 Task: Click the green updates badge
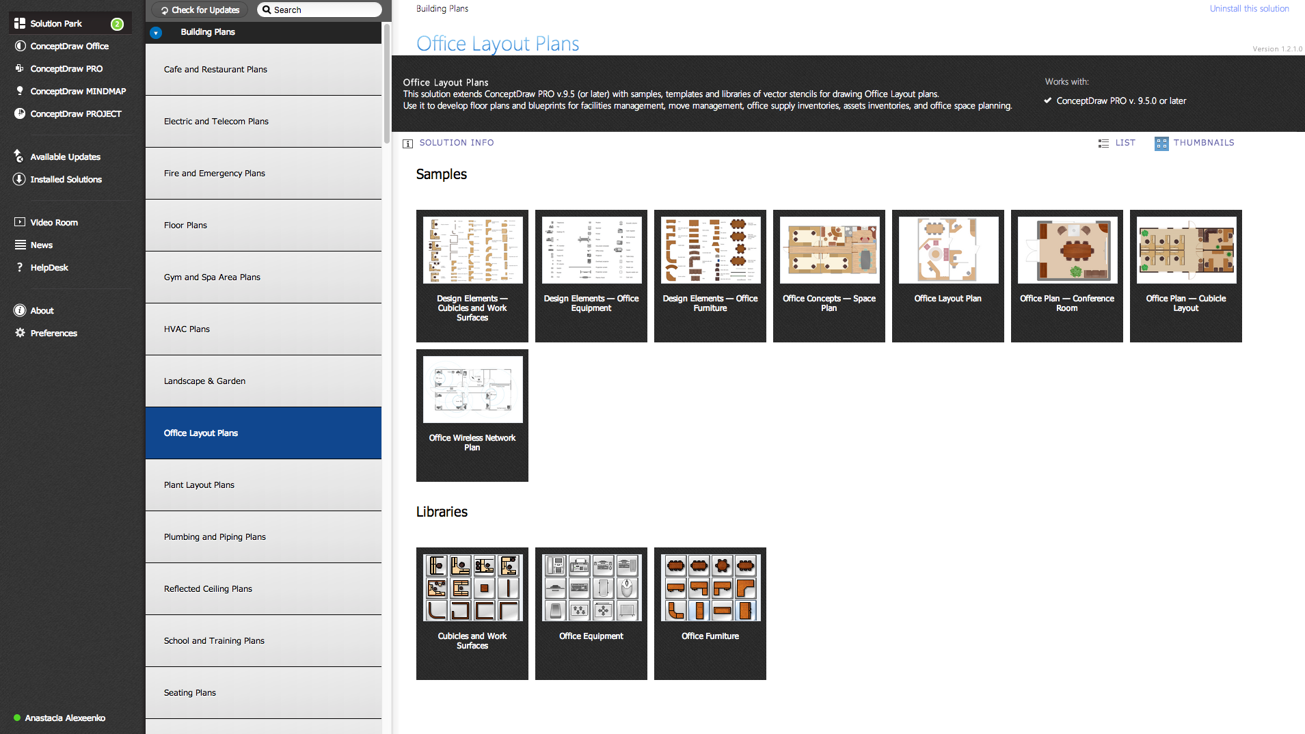[x=117, y=24]
